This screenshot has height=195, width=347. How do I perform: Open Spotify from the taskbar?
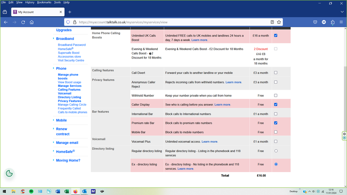[31, 192]
